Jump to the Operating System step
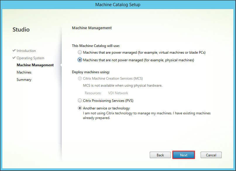 (x=30, y=58)
